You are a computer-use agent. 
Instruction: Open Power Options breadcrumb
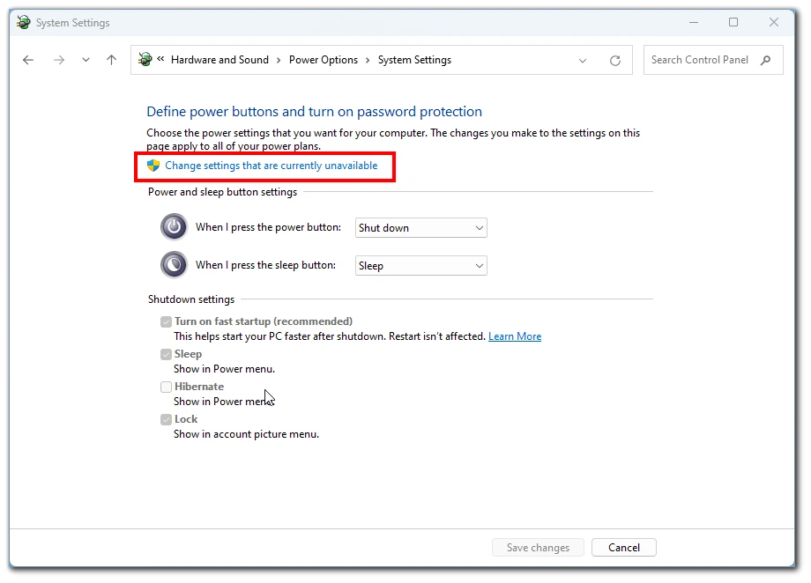pos(324,60)
